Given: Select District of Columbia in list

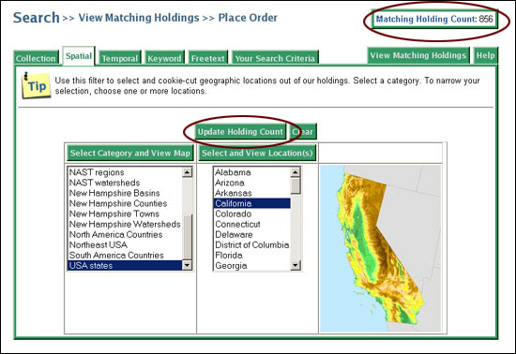Looking at the screenshot, I should (252, 245).
